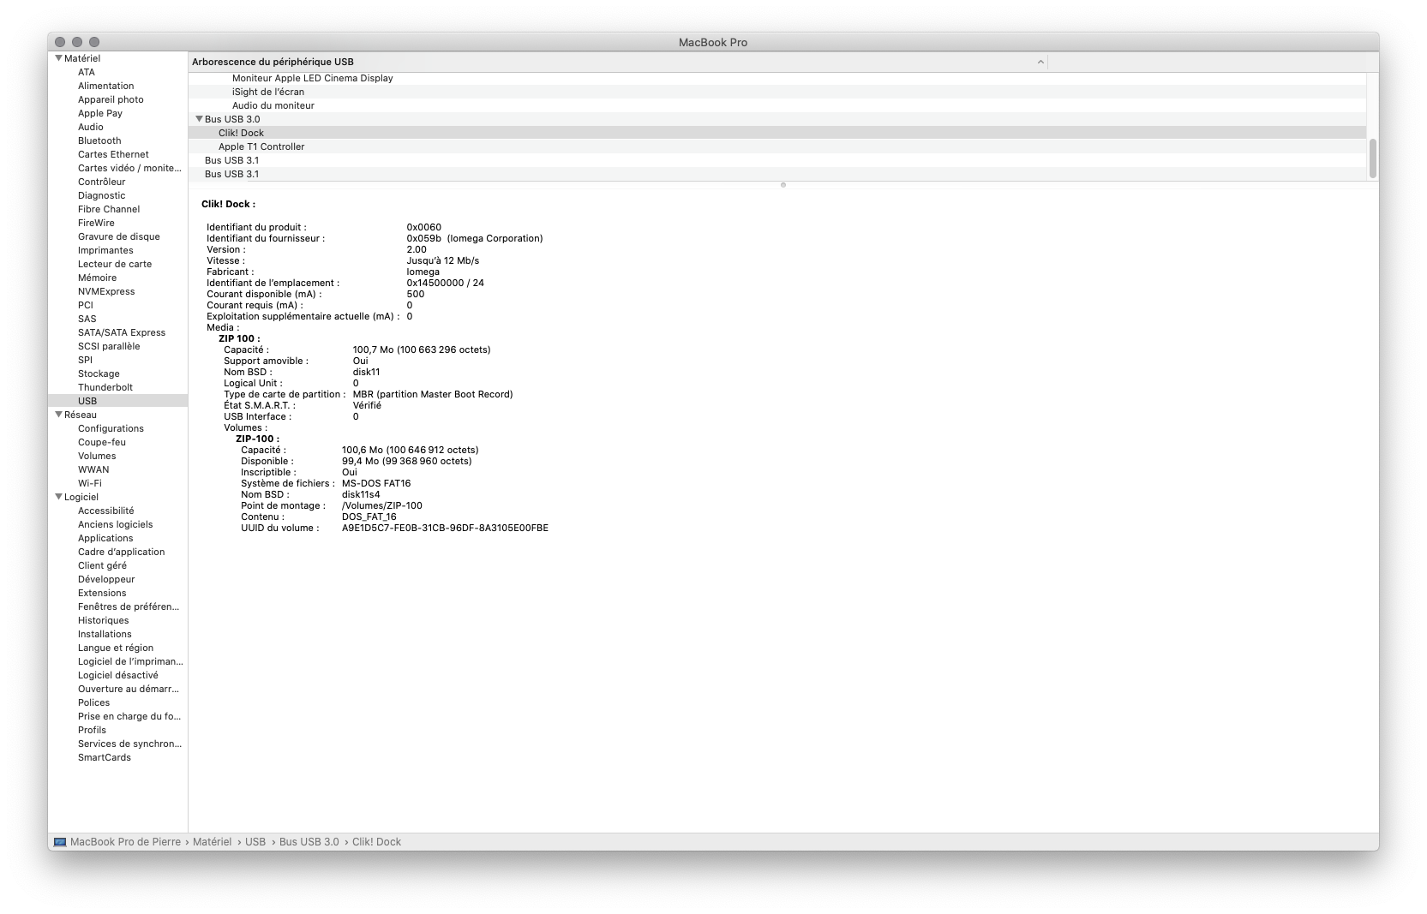This screenshot has width=1427, height=914.
Task: Select WWAN in the sidebar
Action: [x=93, y=469]
